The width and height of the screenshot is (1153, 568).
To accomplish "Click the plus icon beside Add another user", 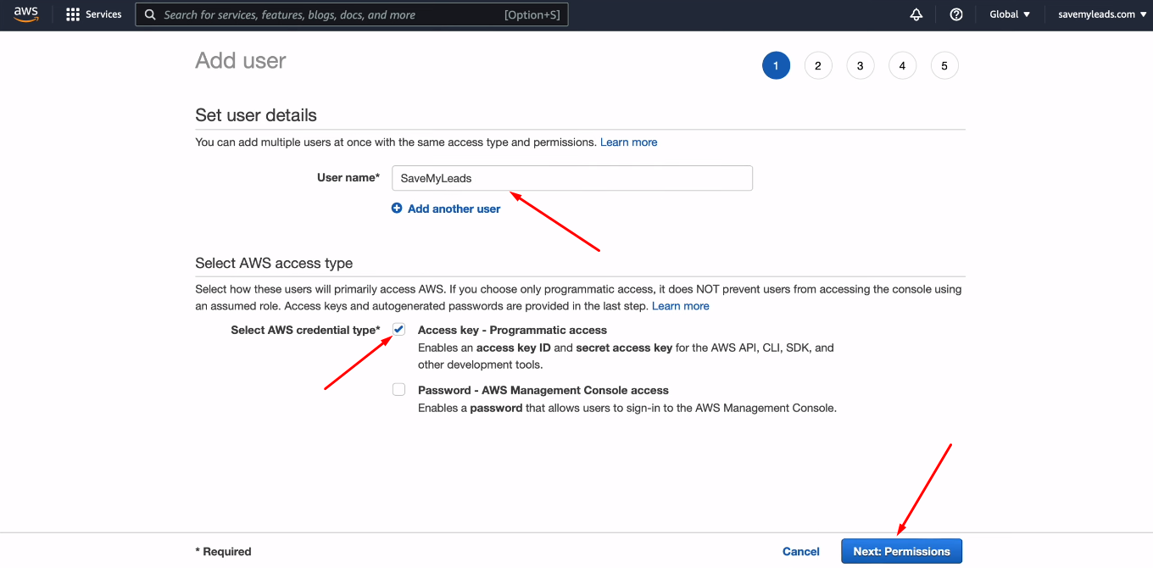I will pyautogui.click(x=397, y=209).
